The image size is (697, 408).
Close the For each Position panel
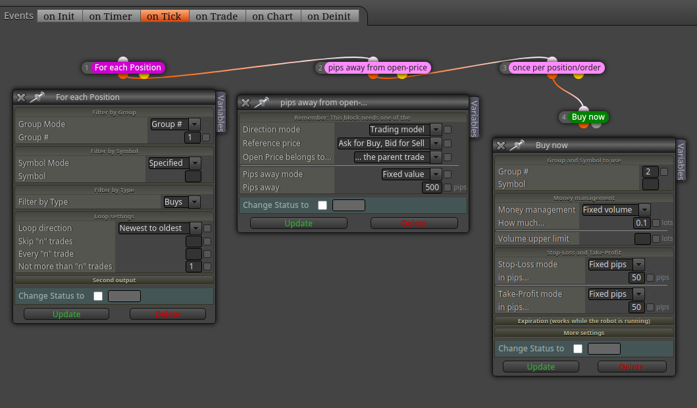(x=21, y=97)
